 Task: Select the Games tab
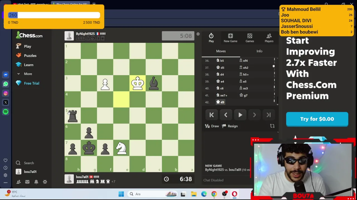point(250,37)
